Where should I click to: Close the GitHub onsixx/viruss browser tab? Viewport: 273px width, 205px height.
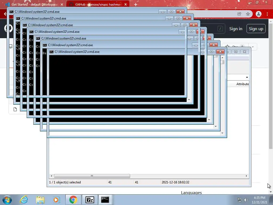[126, 5]
